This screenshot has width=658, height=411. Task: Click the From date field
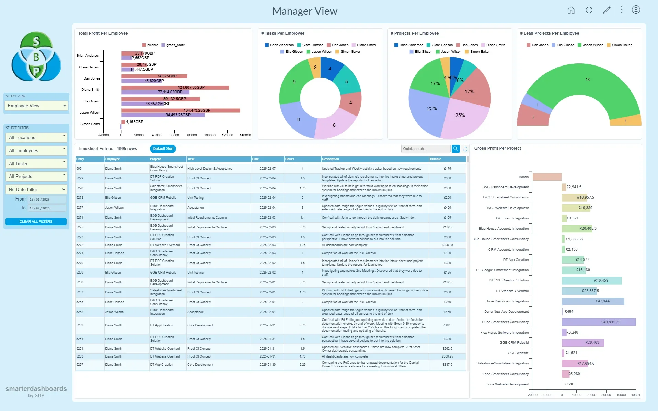click(47, 199)
